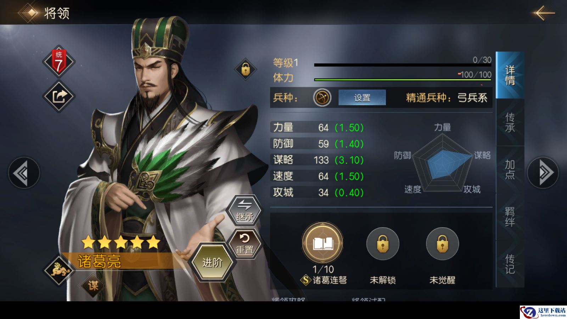
Task: Click the archer troop type icon
Action: [x=322, y=97]
